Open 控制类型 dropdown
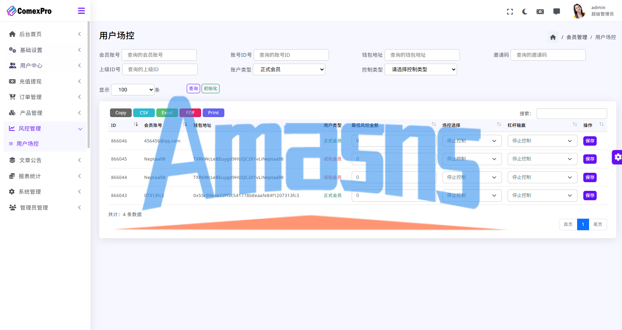 (420, 69)
